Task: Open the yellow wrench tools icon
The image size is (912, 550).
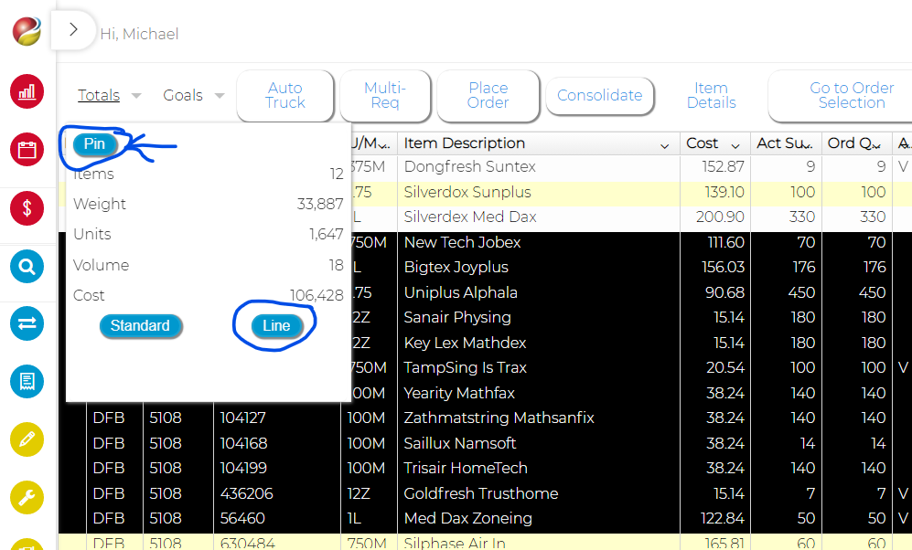Action: [x=27, y=498]
